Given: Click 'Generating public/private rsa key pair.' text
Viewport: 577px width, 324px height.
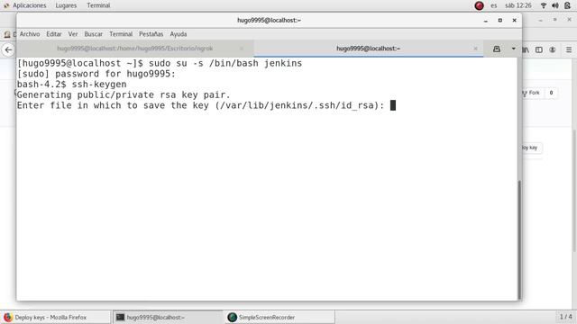Looking at the screenshot, I should coord(124,95).
